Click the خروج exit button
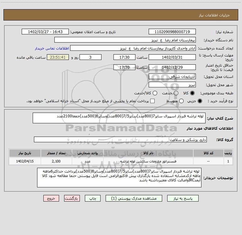The image size is (242, 235). coord(51,198)
